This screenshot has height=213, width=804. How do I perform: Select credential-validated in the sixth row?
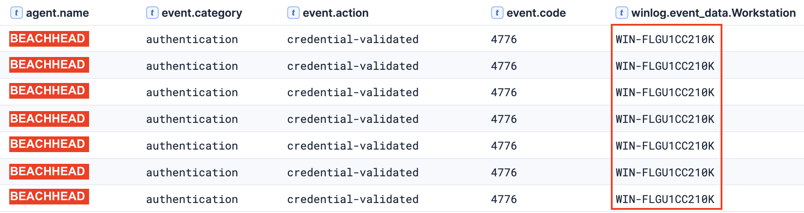pyautogui.click(x=353, y=172)
